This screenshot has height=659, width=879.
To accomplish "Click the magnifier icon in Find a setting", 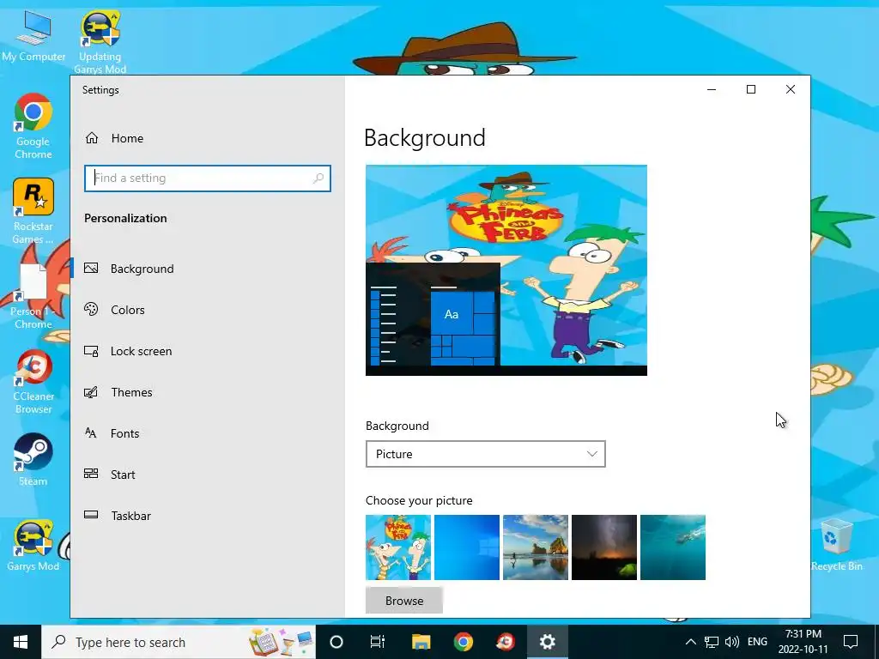I will 318,178.
